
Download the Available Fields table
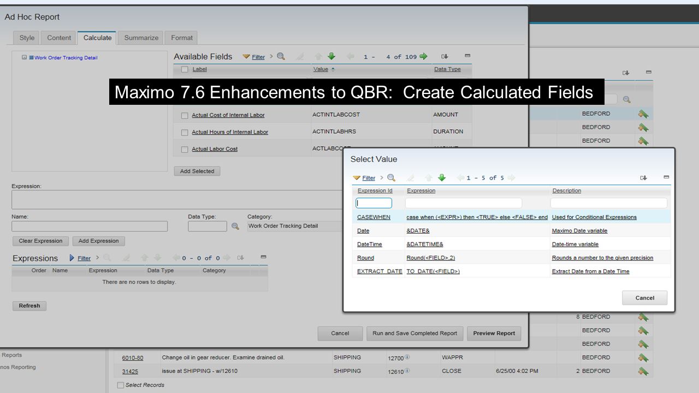445,56
